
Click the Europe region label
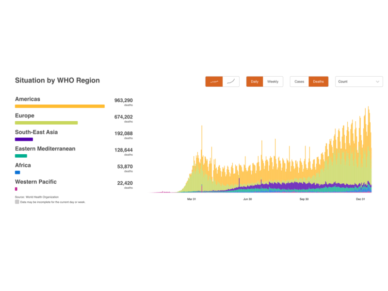25,116
